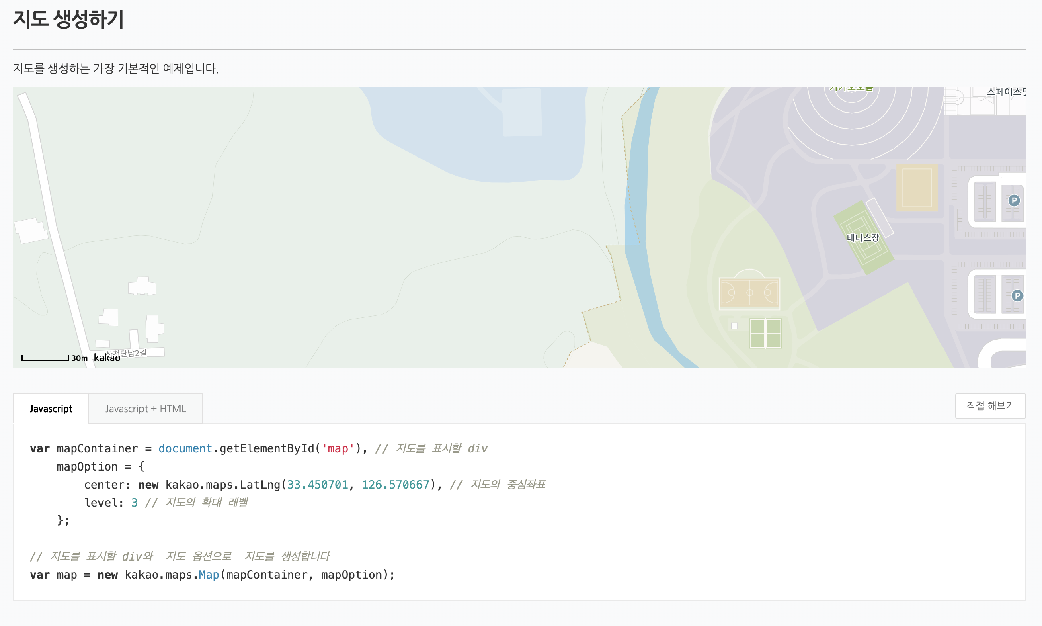Click the partially visible 스페이스닷 label
The image size is (1042, 626).
(1006, 92)
